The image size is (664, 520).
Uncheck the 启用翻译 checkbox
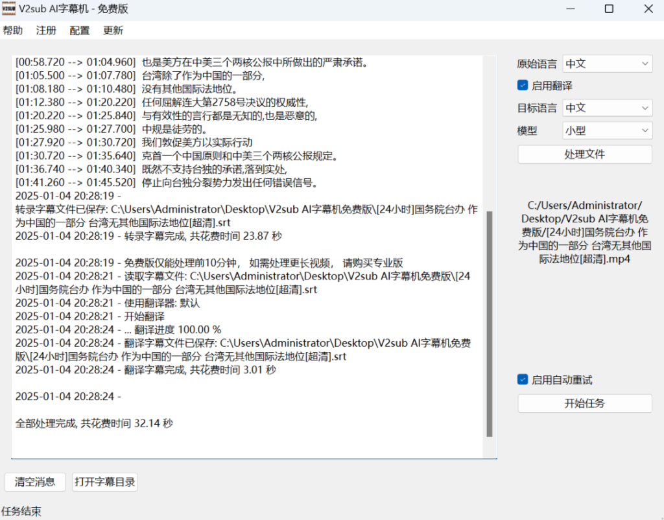(x=523, y=86)
